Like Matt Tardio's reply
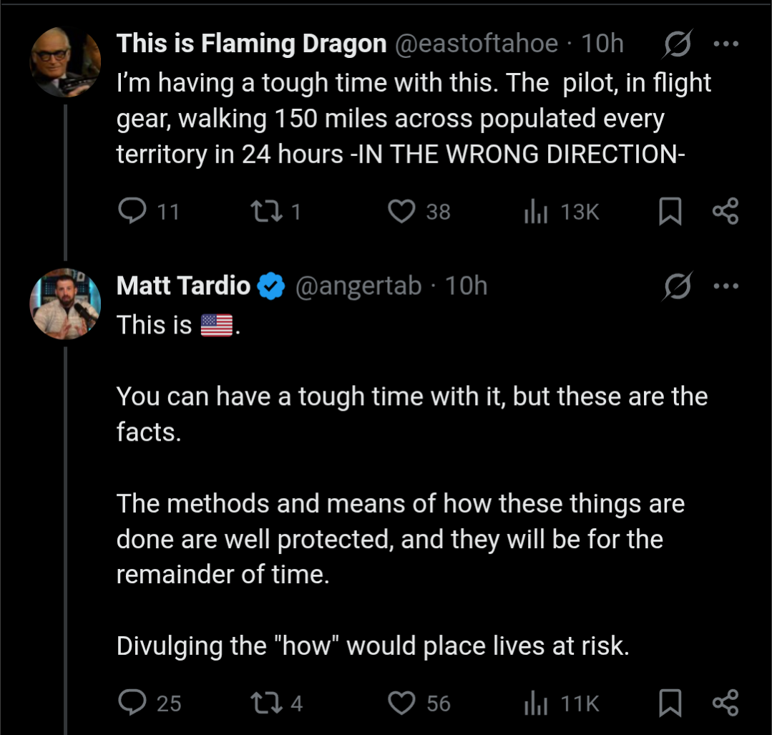The height and width of the screenshot is (735, 772). pyautogui.click(x=401, y=703)
